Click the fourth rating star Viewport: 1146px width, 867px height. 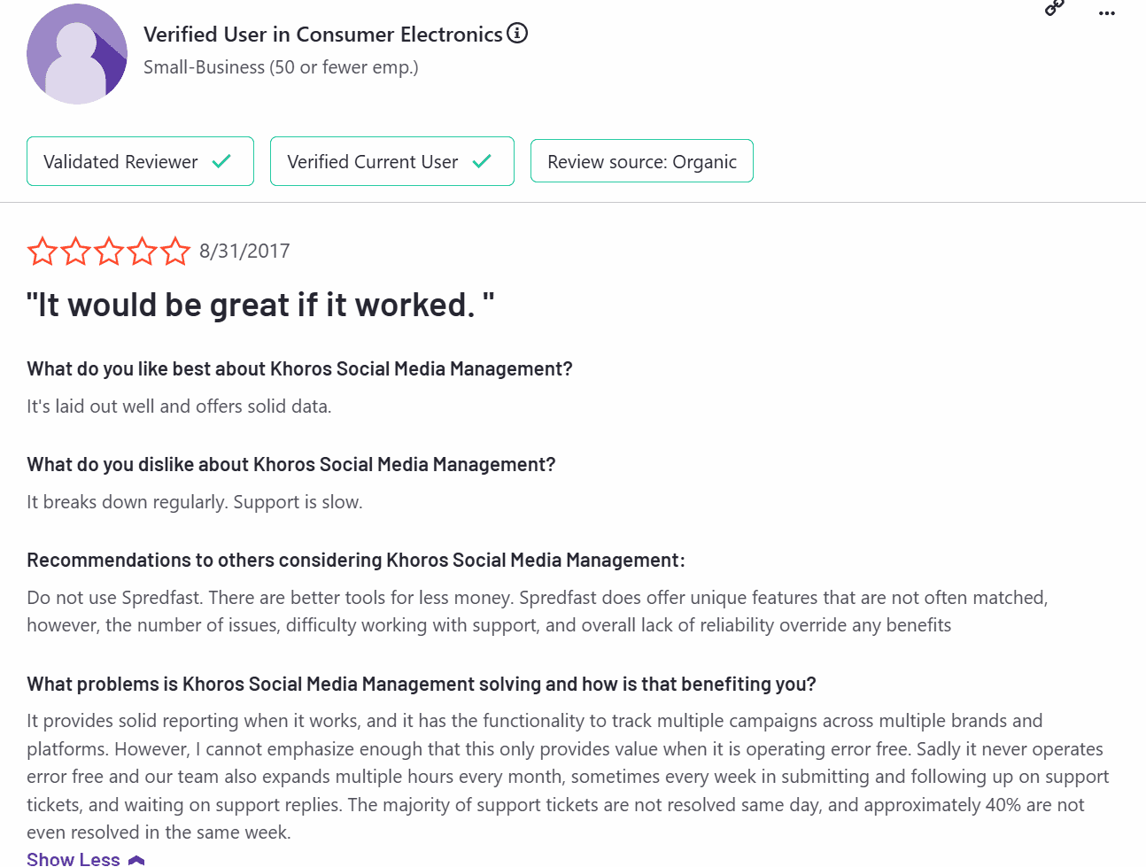[x=142, y=252]
